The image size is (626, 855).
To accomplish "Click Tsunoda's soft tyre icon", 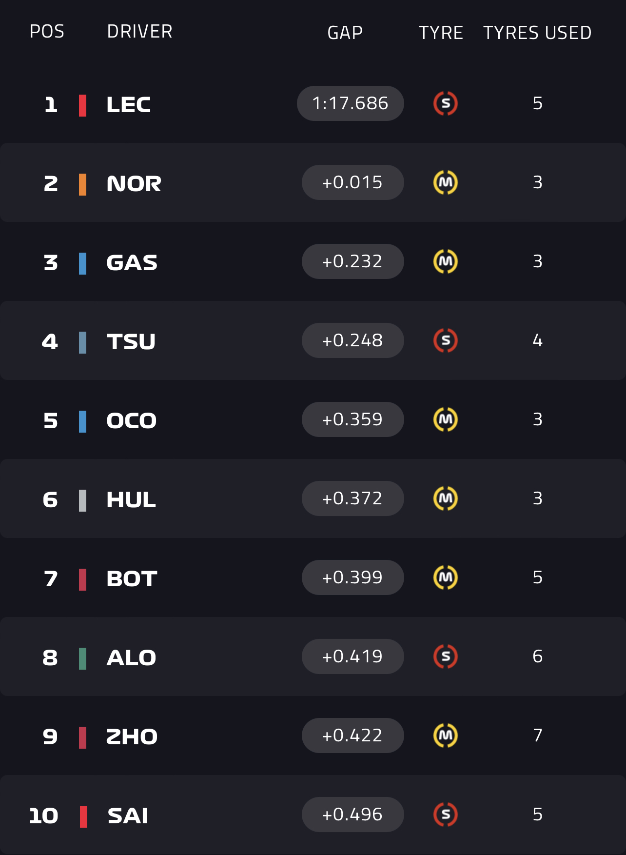I will point(445,340).
